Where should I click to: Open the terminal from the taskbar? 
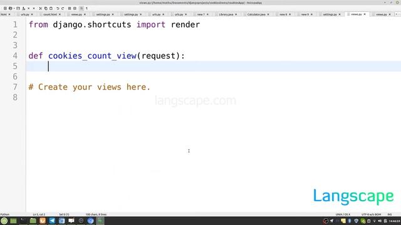(x=23, y=221)
